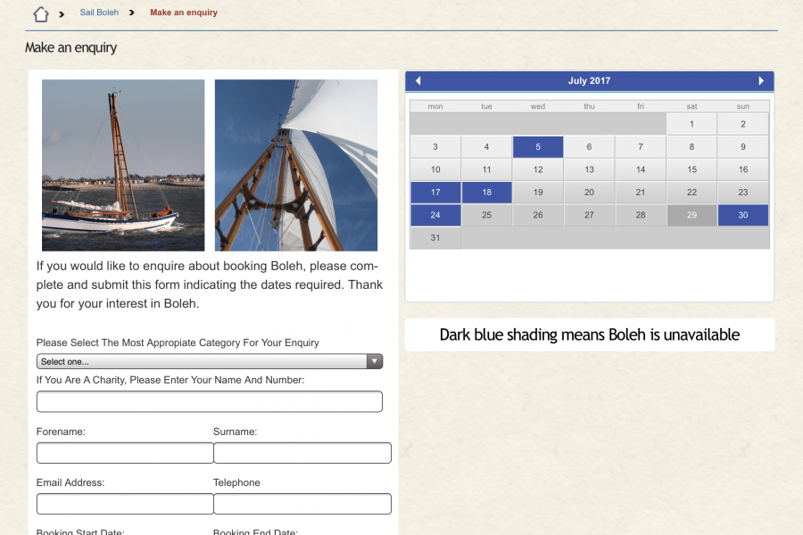Select July 6 in the calendar
Screen dimensions: 803x535
pos(589,147)
